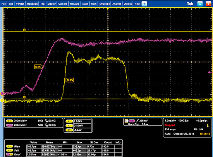Click the magenta C2 ground reference marker
Viewport: 213px width, 157px height.
pyautogui.click(x=2, y=94)
